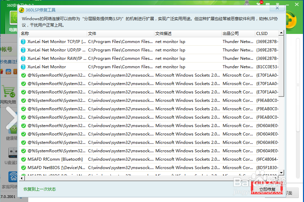Sort the list by 名称 column header

click(53, 34)
